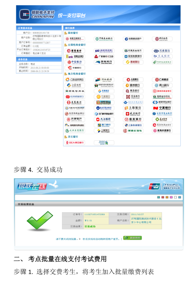Pick Hankou Bank 汉口银行 logo

(162, 85)
